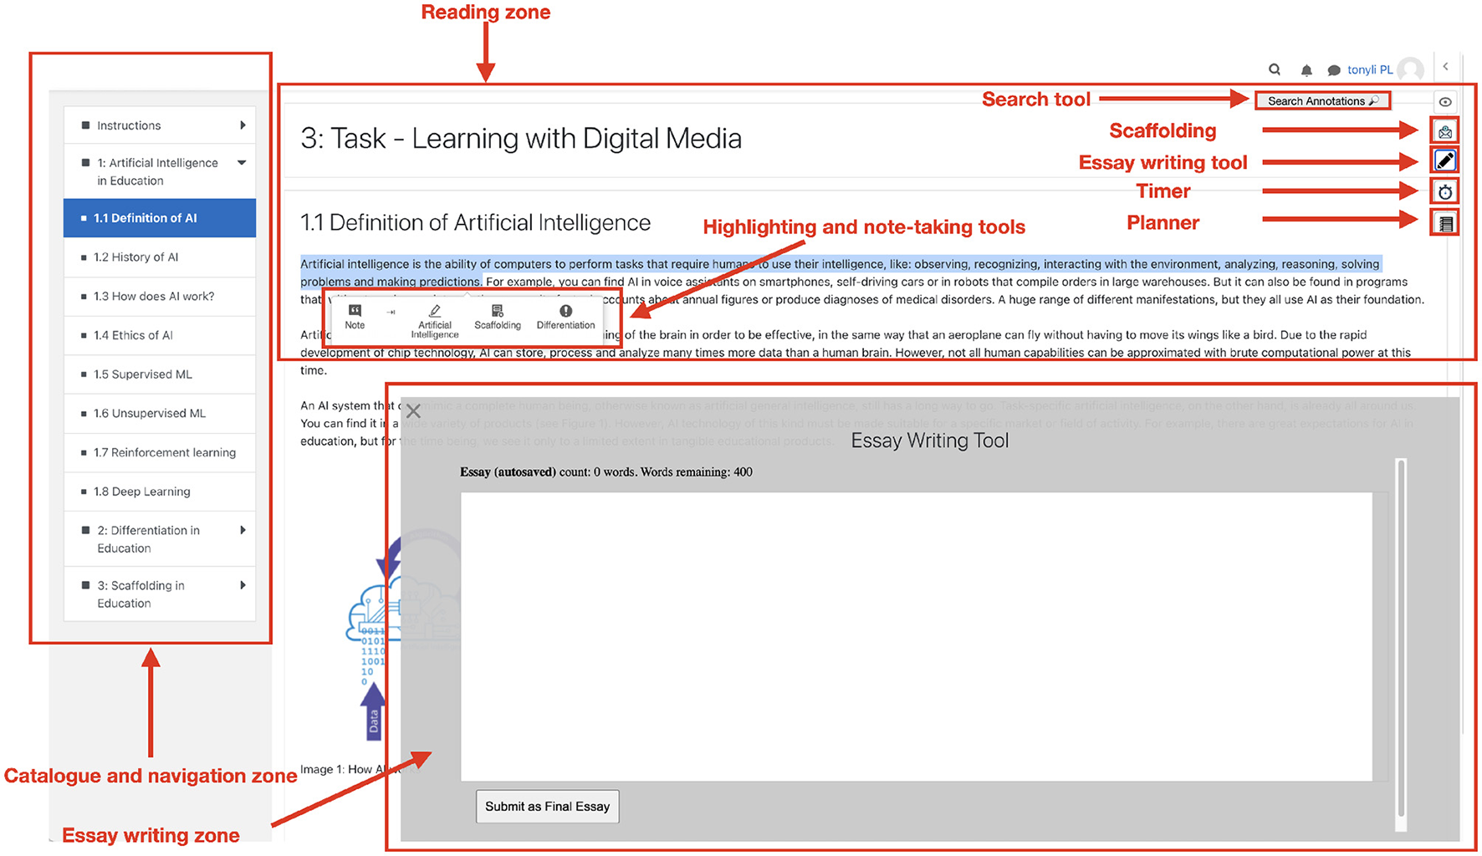This screenshot has width=1482, height=856.
Task: Click the essay tool vertical scrollbar
Action: [x=1401, y=635]
